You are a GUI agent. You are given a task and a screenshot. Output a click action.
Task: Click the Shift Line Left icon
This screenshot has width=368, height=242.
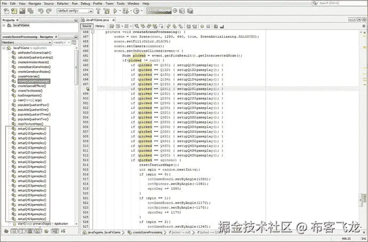coord(188,26)
